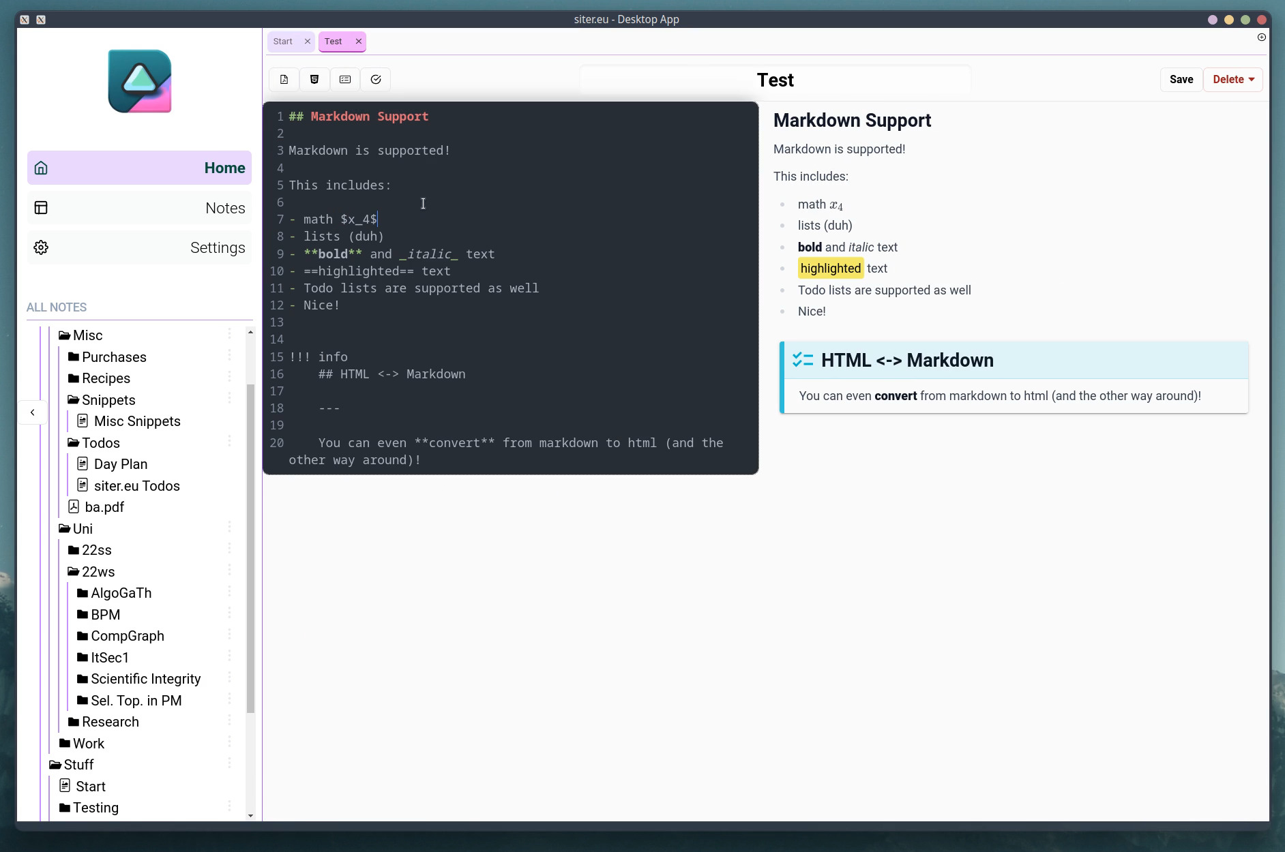Convert the note to HTML
The width and height of the screenshot is (1285, 852).
coord(314,79)
